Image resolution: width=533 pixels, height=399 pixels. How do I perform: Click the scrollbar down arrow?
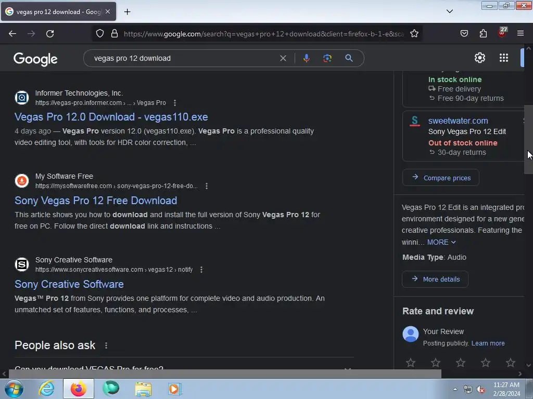pyautogui.click(x=528, y=365)
